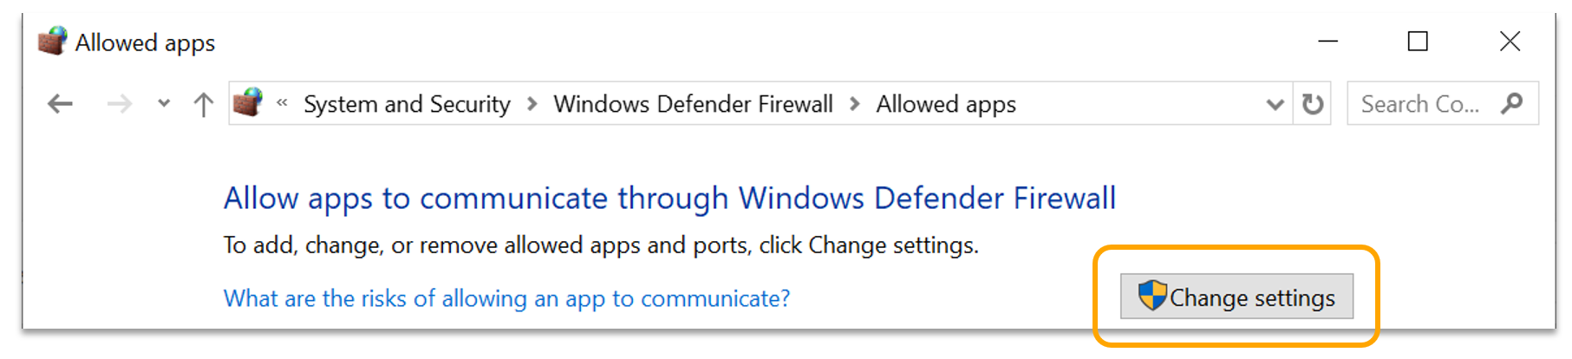Click into the Search Control Panel field
The width and height of the screenshot is (1572, 359).
click(x=1419, y=104)
